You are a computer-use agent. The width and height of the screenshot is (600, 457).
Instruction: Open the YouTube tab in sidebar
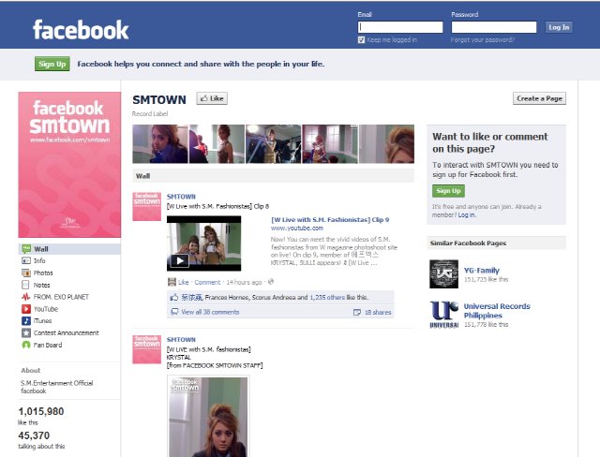[46, 309]
